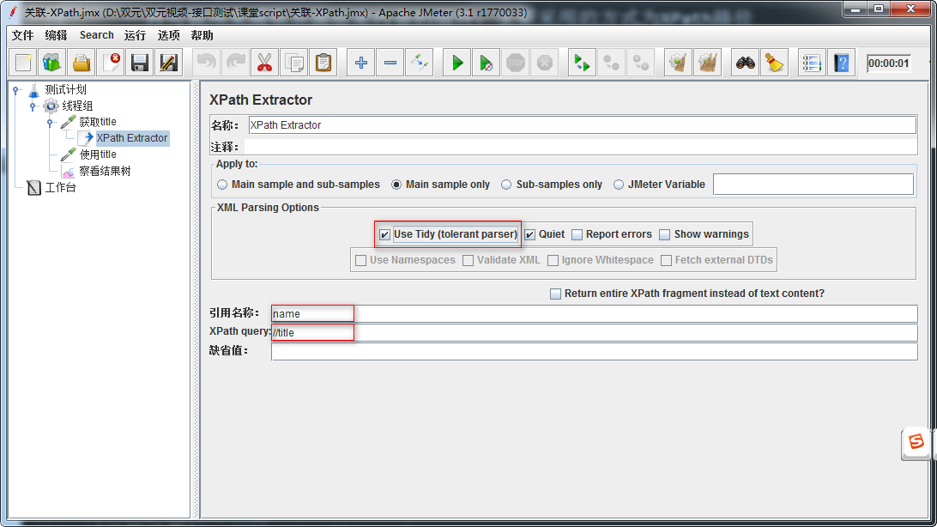Click the 缺省值 default value field
The image size is (937, 527).
pos(594,351)
